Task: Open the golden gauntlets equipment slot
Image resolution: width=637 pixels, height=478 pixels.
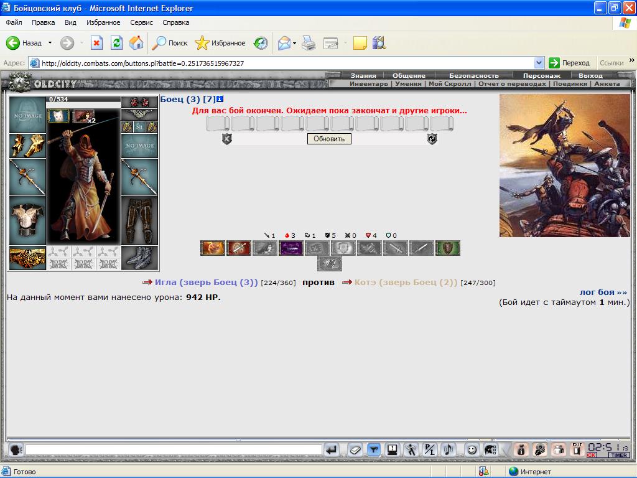Action: 27,146
